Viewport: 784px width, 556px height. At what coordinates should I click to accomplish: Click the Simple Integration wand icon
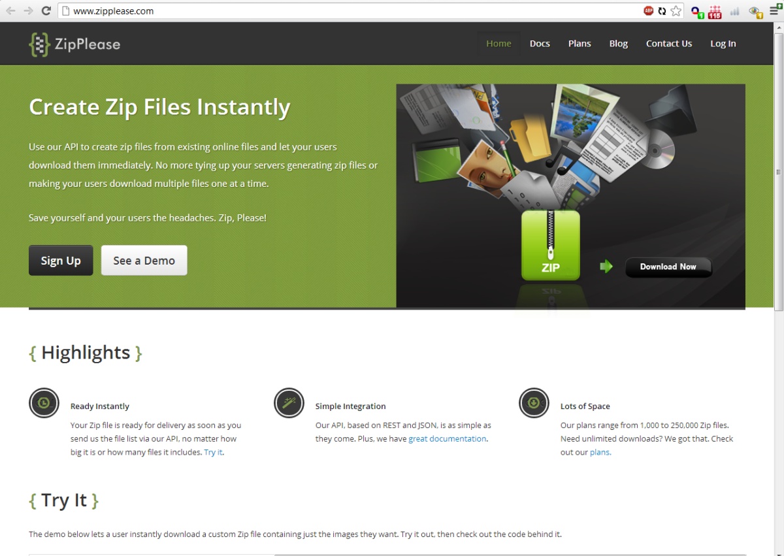(289, 403)
